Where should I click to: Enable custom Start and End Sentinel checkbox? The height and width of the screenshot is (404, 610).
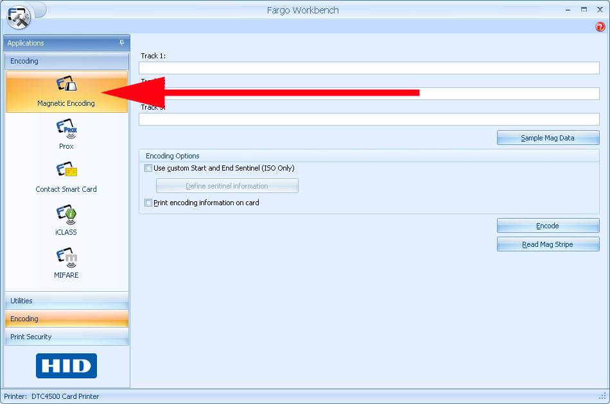pos(149,169)
